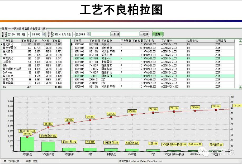Image resolution: width=242 pixels, height=164 pixels.
Task: Click the 查询 query button
Action: click(x=158, y=34)
